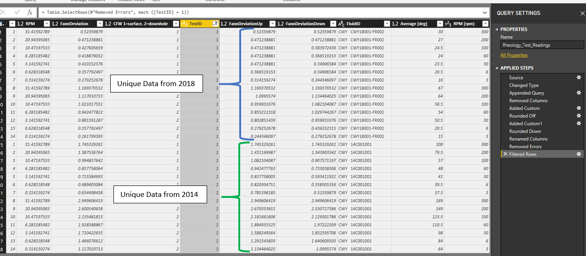This screenshot has height=256, width=586.
Task: Change data type icon of RPM column
Action: point(20,23)
